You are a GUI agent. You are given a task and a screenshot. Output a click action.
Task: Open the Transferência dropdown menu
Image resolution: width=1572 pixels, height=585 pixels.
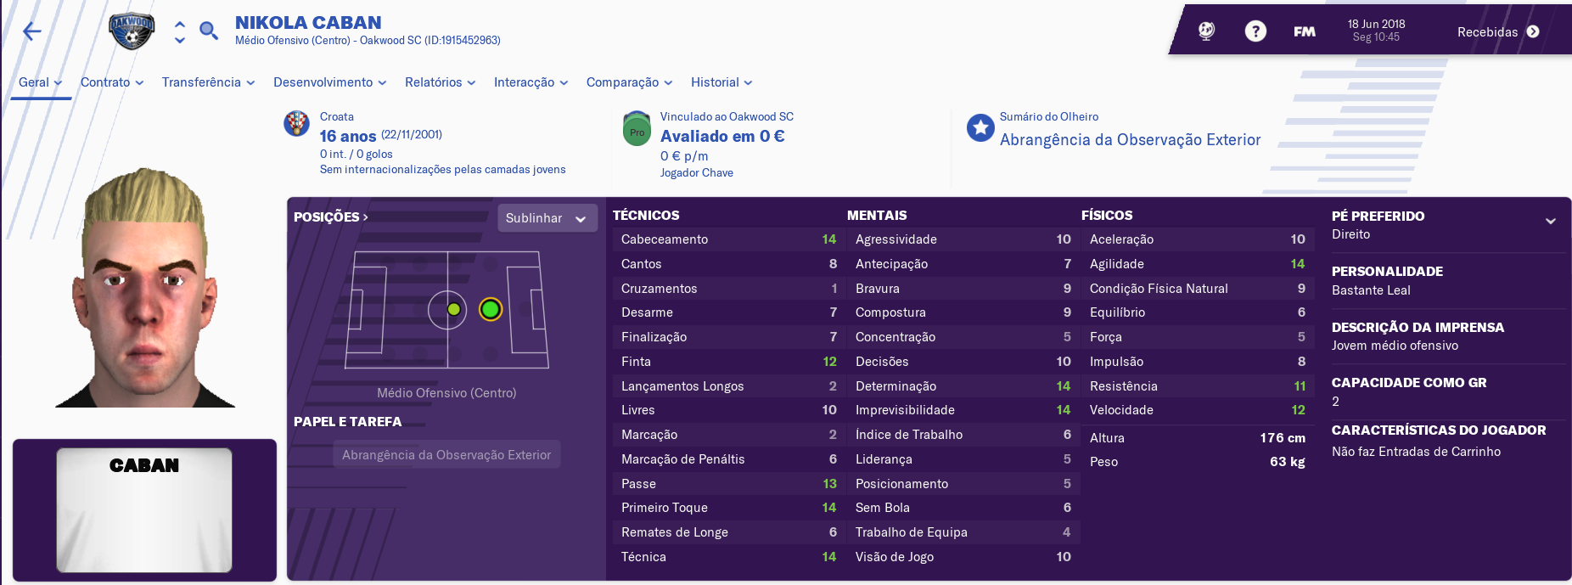(209, 82)
